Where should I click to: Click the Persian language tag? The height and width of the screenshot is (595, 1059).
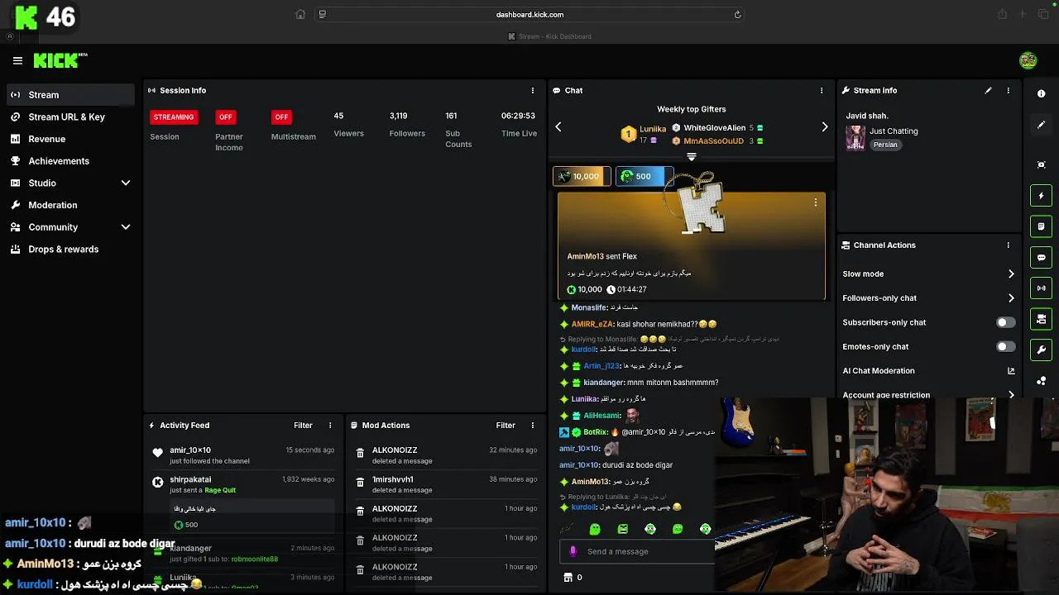(885, 145)
